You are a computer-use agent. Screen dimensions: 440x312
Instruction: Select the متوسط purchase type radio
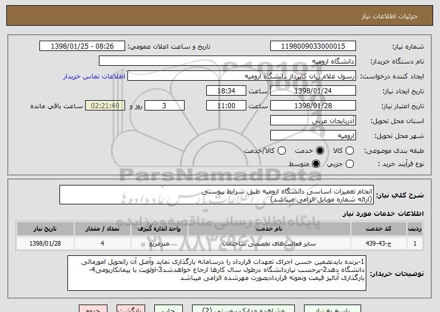(315, 164)
